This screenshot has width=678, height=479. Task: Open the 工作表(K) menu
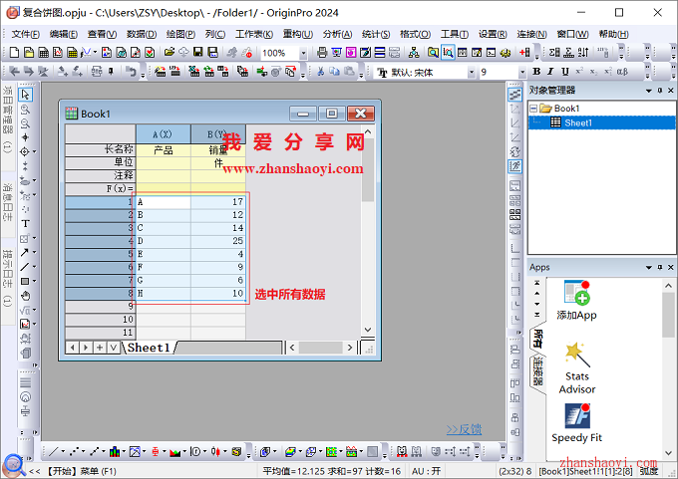(x=254, y=34)
